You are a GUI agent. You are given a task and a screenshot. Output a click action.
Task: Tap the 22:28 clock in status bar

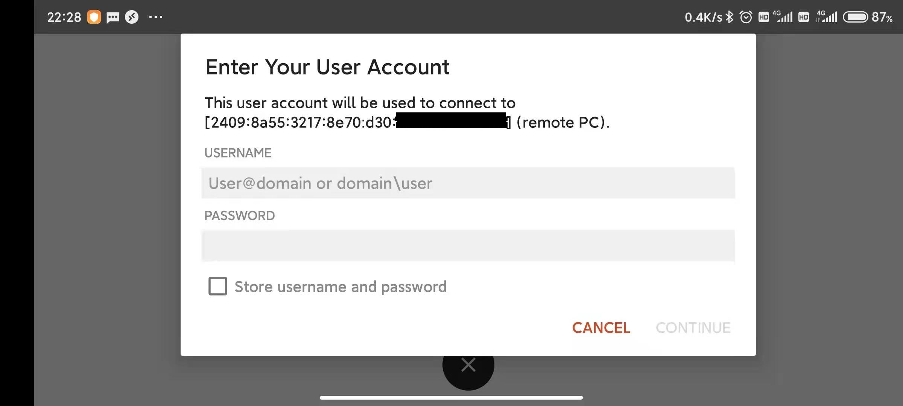pos(64,17)
